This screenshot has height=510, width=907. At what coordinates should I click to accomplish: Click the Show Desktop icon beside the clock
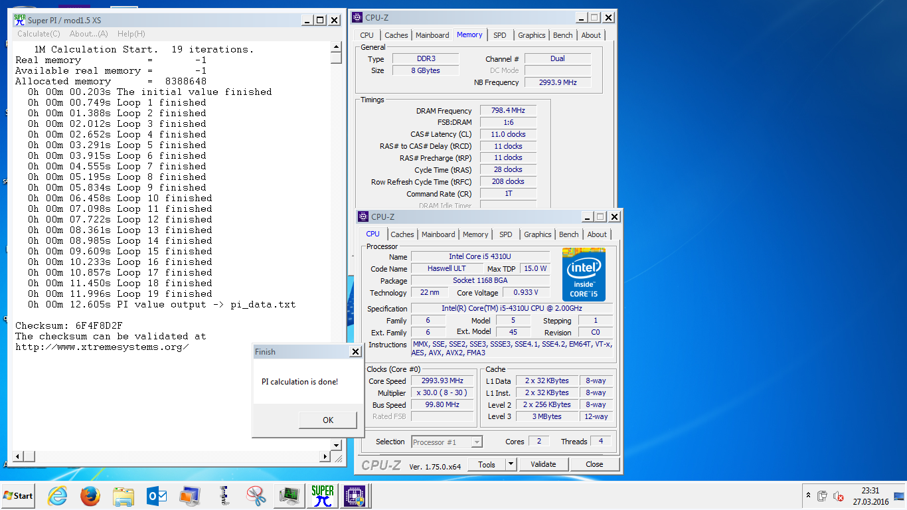click(899, 495)
